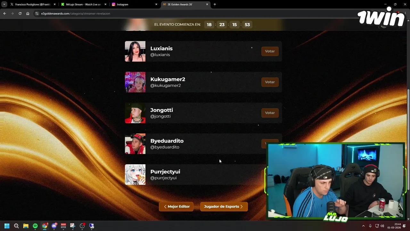The height and width of the screenshot is (231, 410).
Task: Go to next category Jugador de Esports
Action: click(224, 207)
